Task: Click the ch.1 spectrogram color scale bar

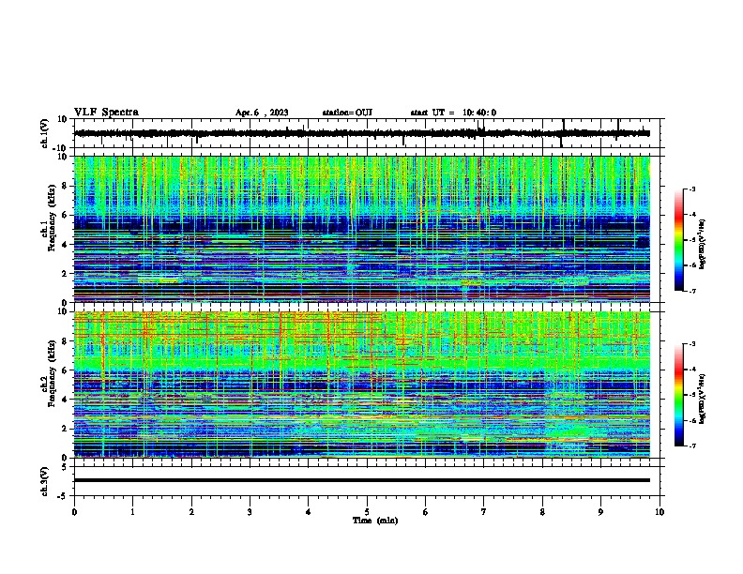Action: tap(679, 240)
